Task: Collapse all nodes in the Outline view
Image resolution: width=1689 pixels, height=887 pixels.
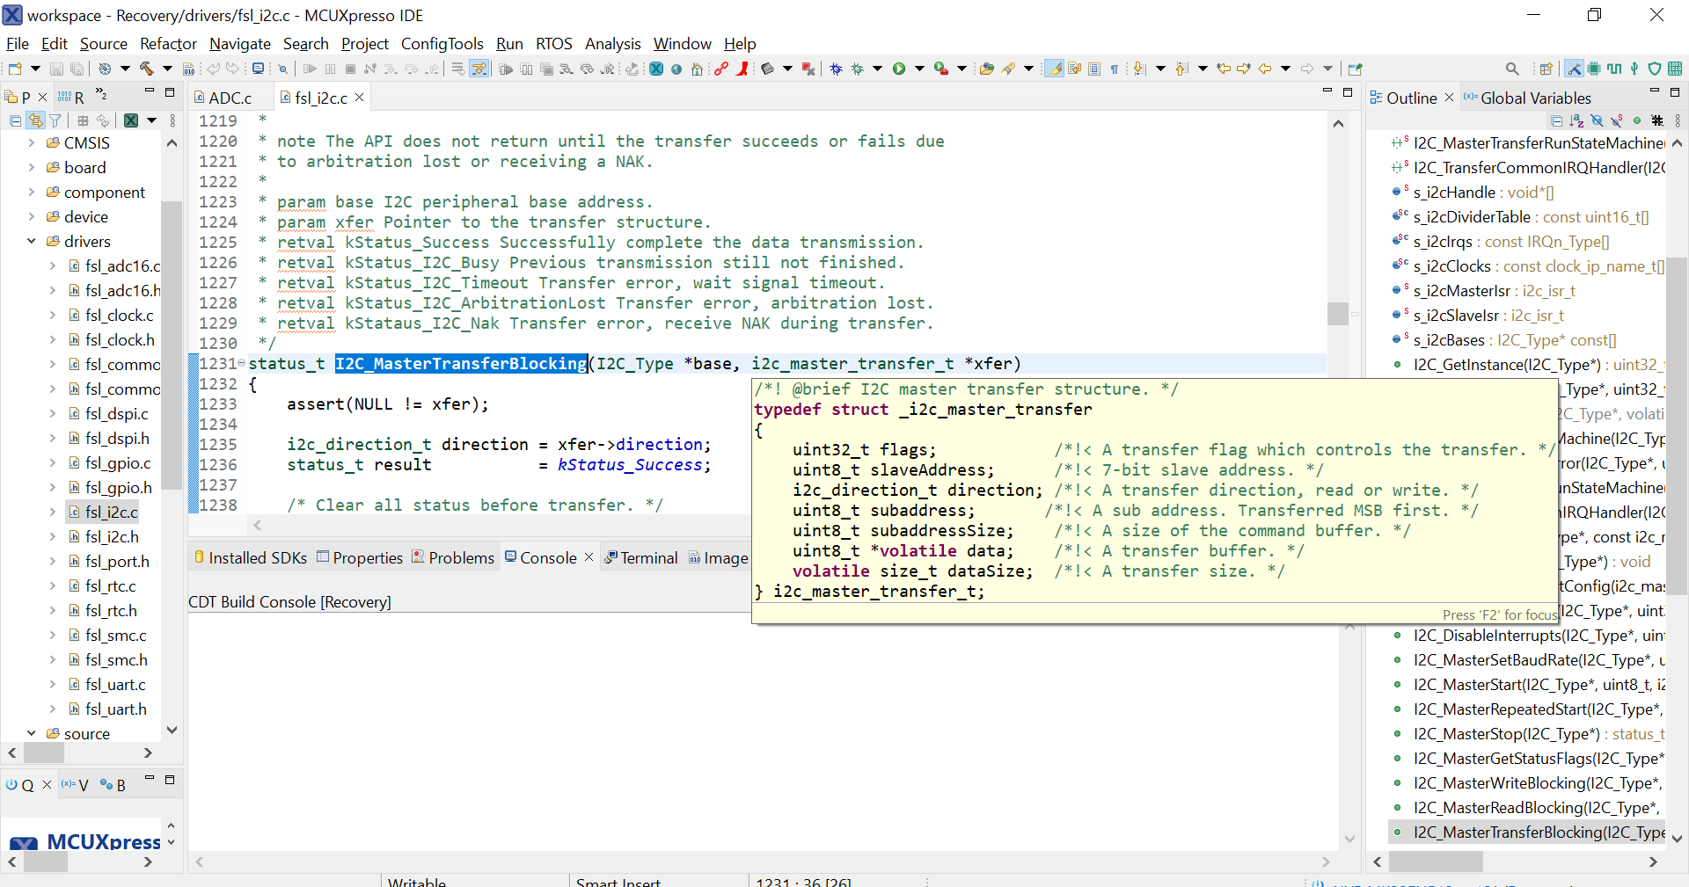Action: click(x=1557, y=121)
